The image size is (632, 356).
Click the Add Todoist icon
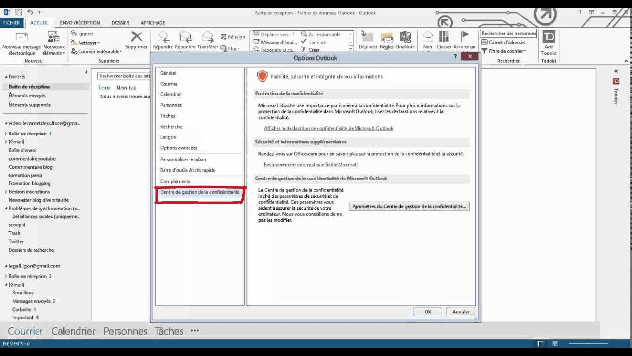[549, 37]
